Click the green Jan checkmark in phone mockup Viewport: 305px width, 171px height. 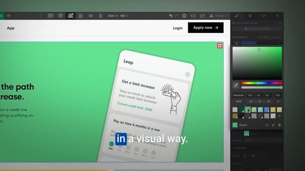tap(111, 143)
